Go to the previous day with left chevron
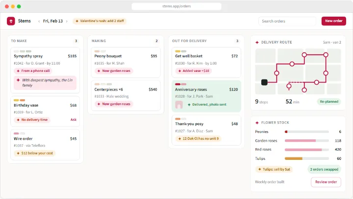This screenshot has width=353, height=199. click(x=39, y=21)
